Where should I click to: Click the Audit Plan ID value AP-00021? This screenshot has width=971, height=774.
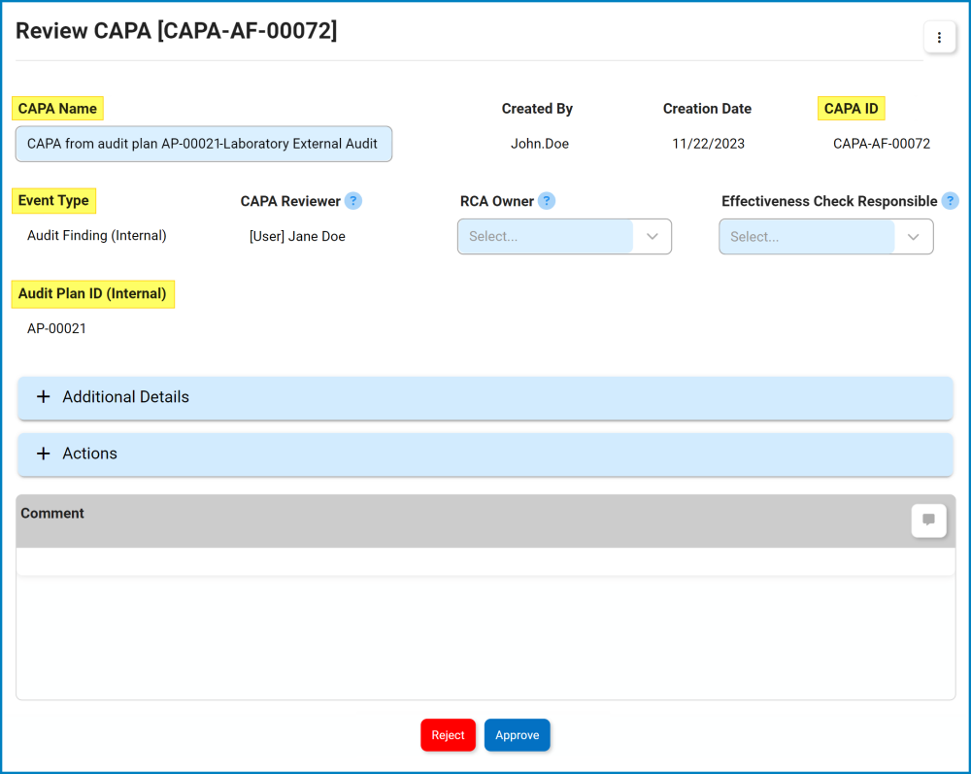point(56,328)
